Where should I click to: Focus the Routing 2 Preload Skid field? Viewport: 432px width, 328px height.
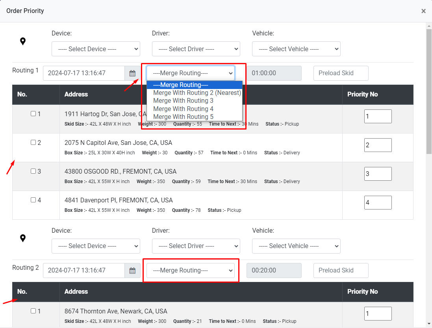(x=341, y=271)
